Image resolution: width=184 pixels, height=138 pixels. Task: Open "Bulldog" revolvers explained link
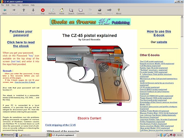154,70
